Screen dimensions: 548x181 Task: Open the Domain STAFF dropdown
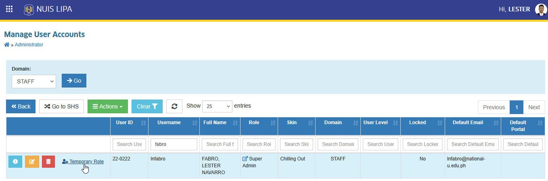(34, 81)
